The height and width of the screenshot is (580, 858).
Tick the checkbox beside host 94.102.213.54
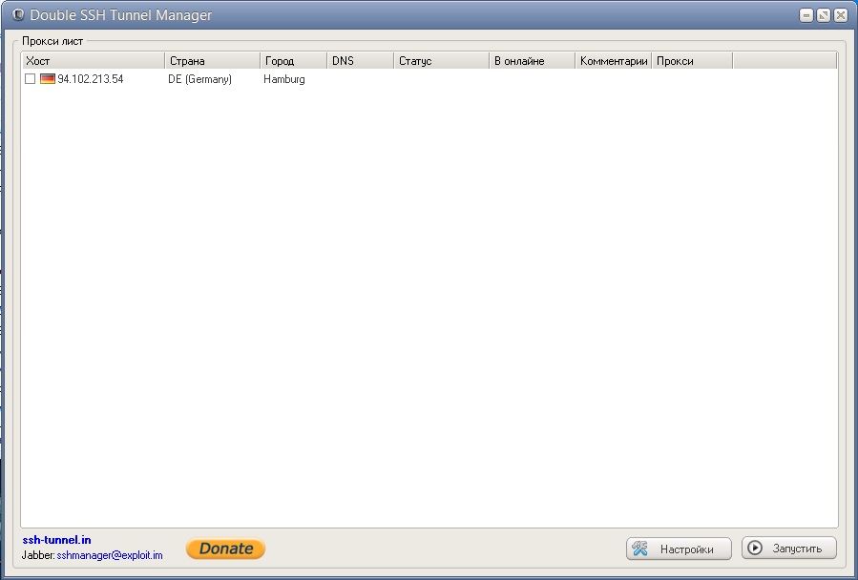coord(31,79)
